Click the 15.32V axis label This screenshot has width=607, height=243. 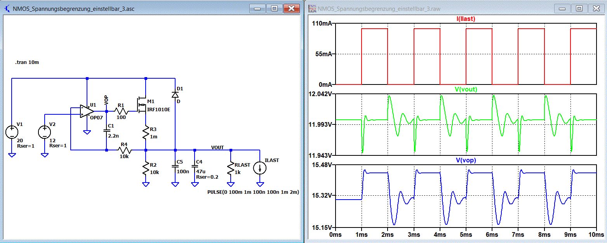coord(322,195)
